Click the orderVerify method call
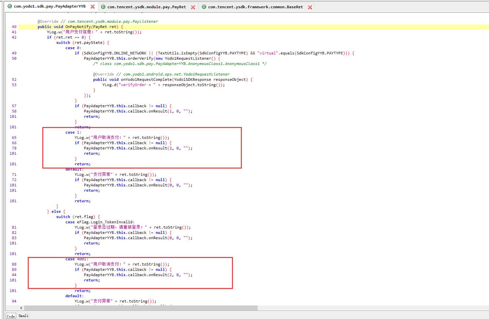 (140, 58)
